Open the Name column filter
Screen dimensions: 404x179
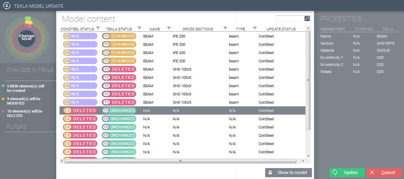point(169,28)
